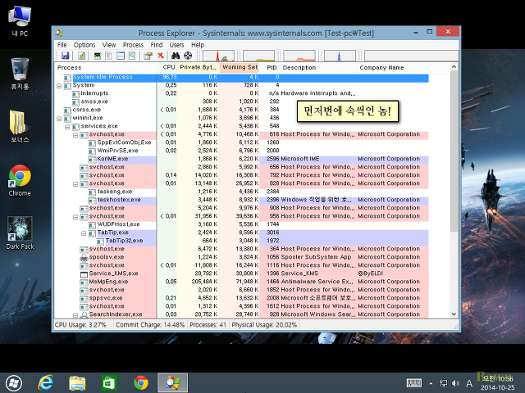Click the physical memory mini graph
This screenshot has width=525, height=393.
(x=299, y=56)
